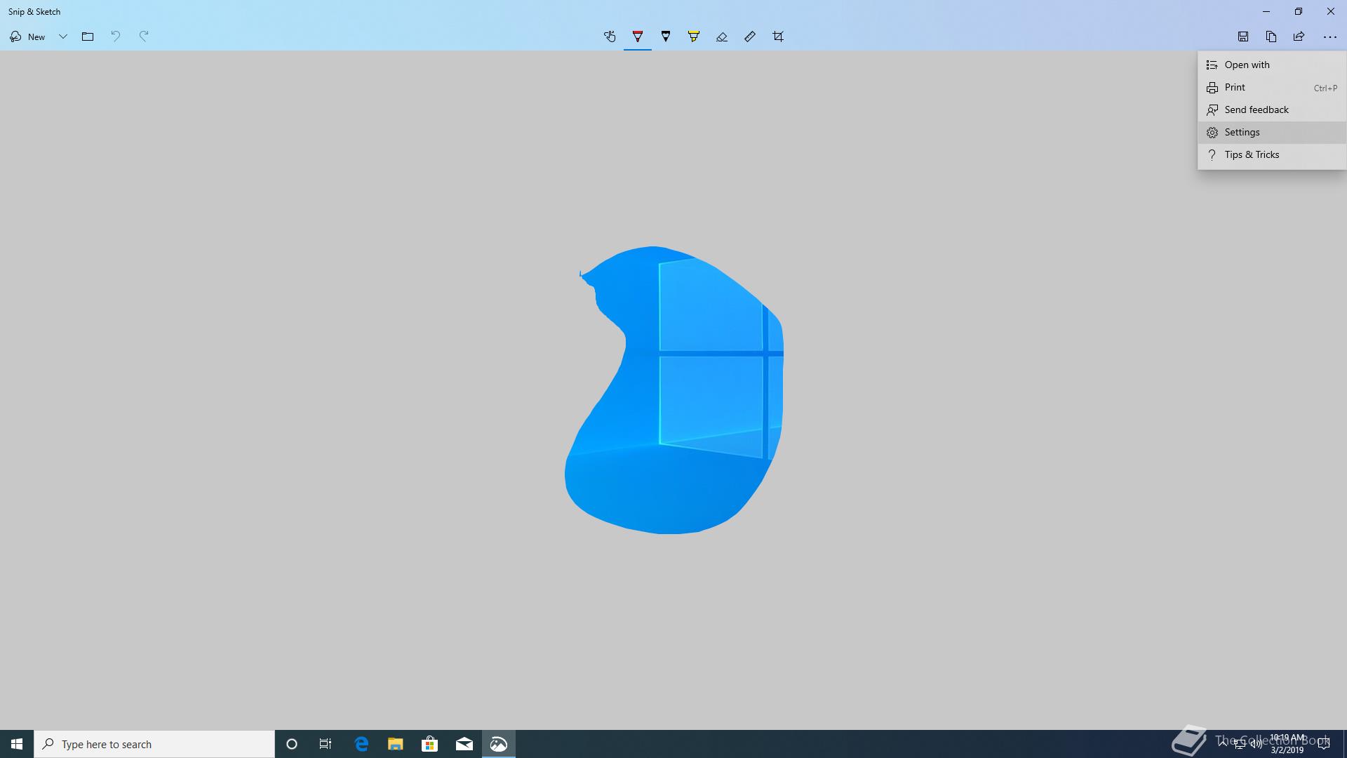Image resolution: width=1347 pixels, height=758 pixels.
Task: Open Cortana from taskbar
Action: click(292, 744)
